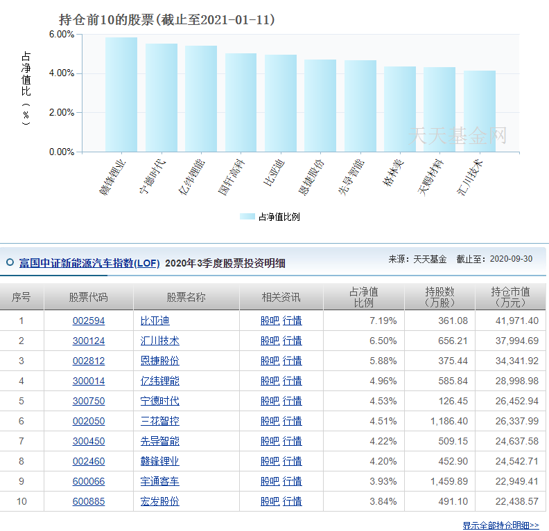Click 股吧 link in 先导智能 row
549x531 pixels.
click(x=270, y=441)
